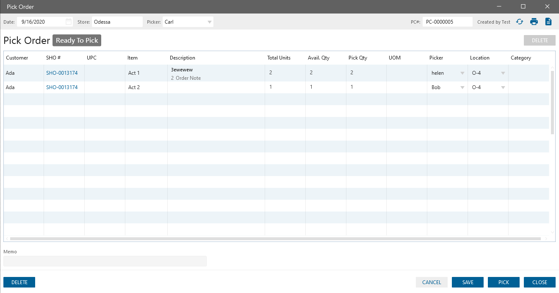Maximize the Pick Order window
The image size is (559, 293).
coord(523,6)
